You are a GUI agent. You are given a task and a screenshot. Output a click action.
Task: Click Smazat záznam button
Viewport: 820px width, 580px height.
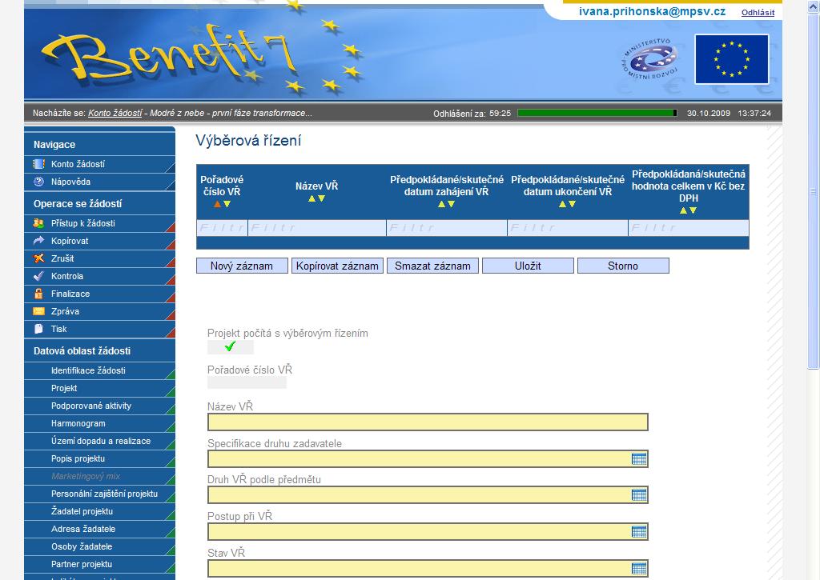[432, 266]
